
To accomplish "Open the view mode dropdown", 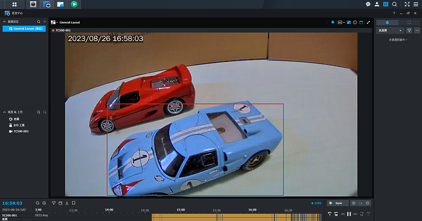I will click(x=341, y=23).
